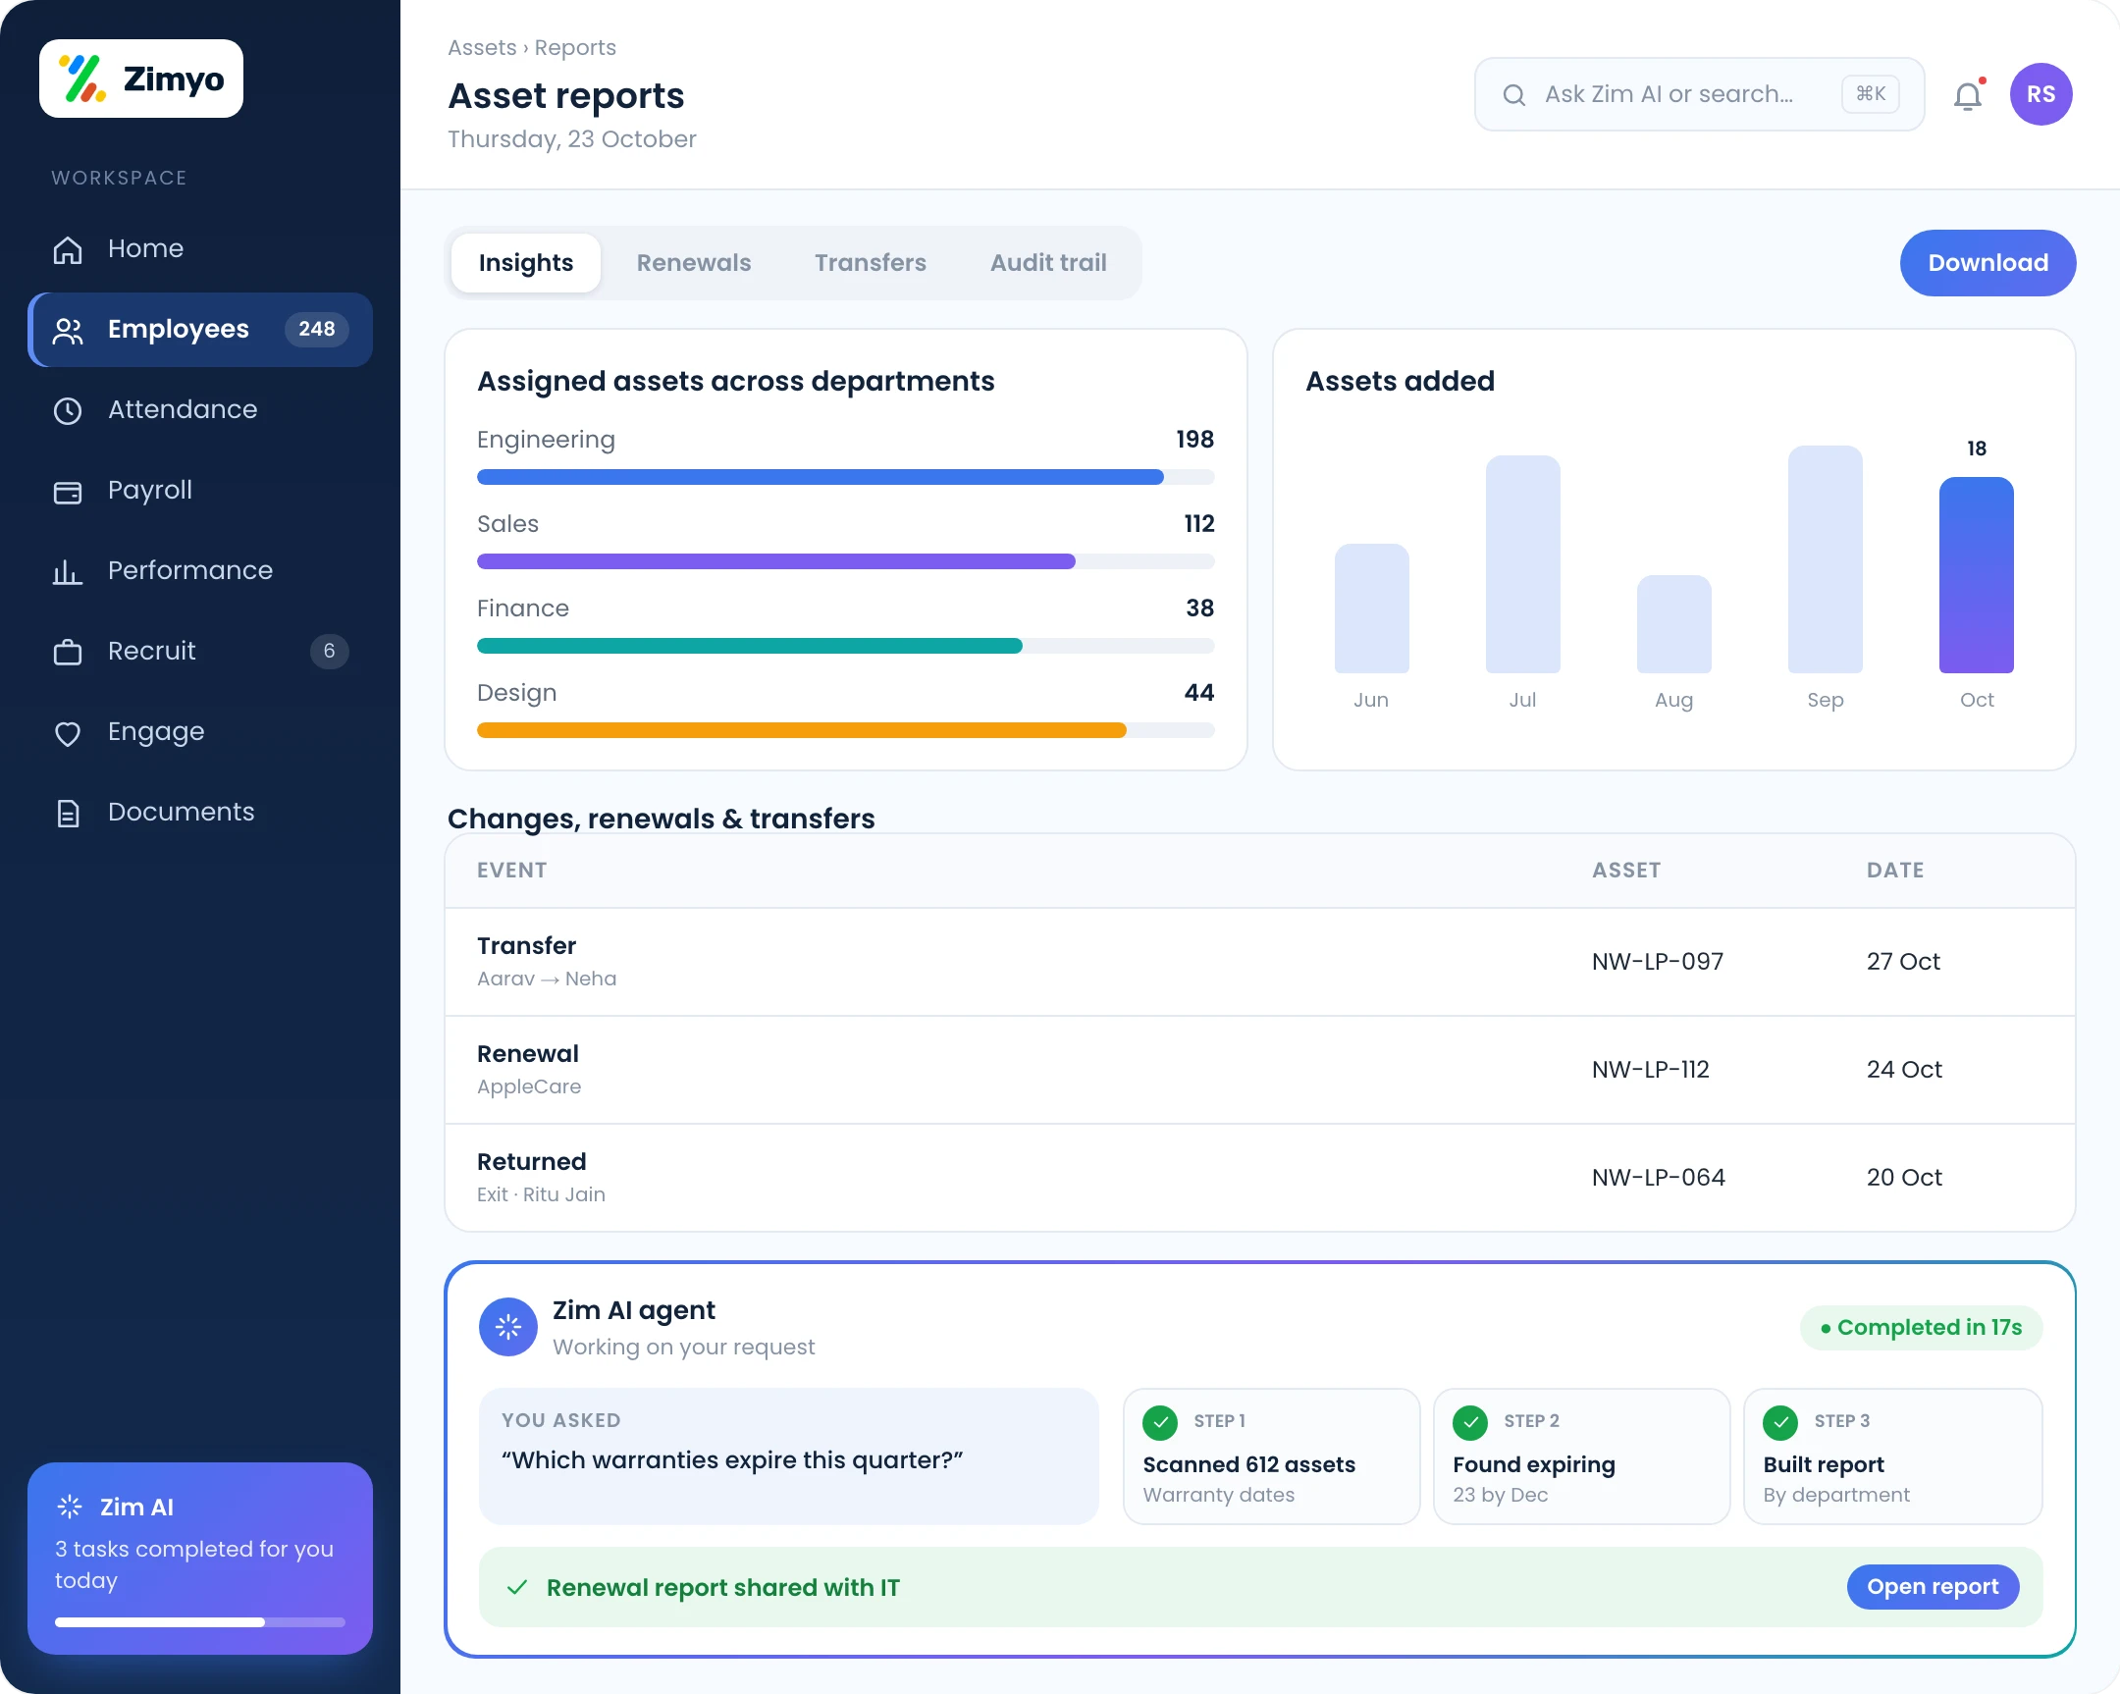The width and height of the screenshot is (2120, 1694).
Task: Click the Employees 248 count badge
Action: pos(317,330)
